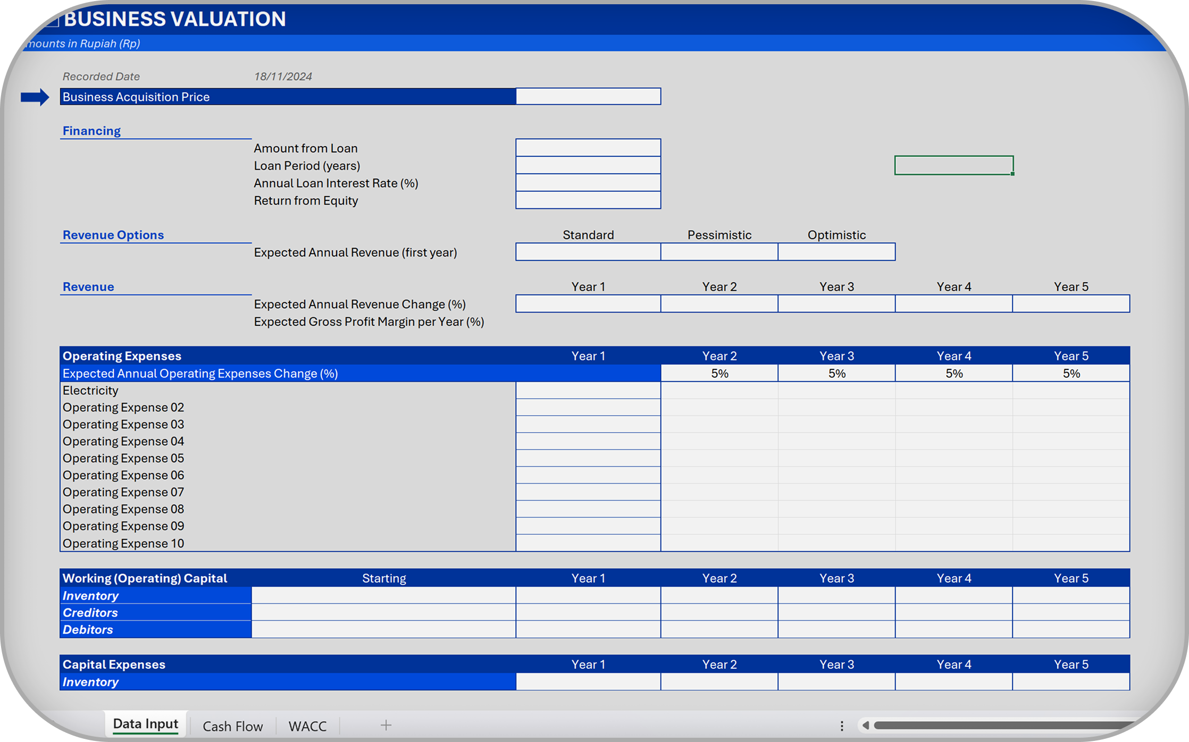Click the horizontal scrollbar left arrow

tap(866, 726)
